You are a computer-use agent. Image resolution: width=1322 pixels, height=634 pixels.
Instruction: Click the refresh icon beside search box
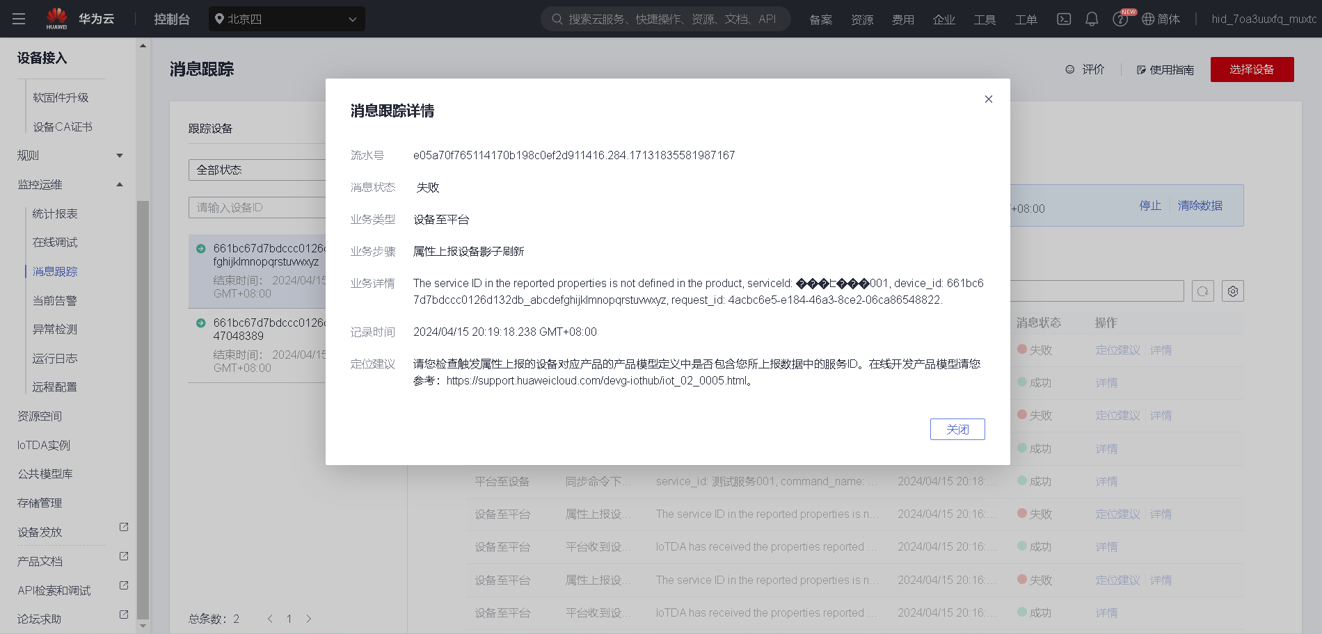coord(1202,291)
